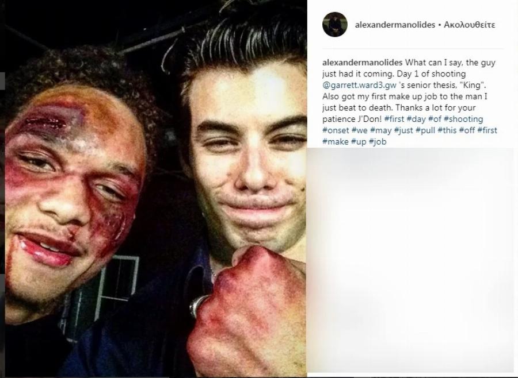This screenshot has height=378, width=518.
Task: Open the #job hashtag
Action: (x=377, y=141)
